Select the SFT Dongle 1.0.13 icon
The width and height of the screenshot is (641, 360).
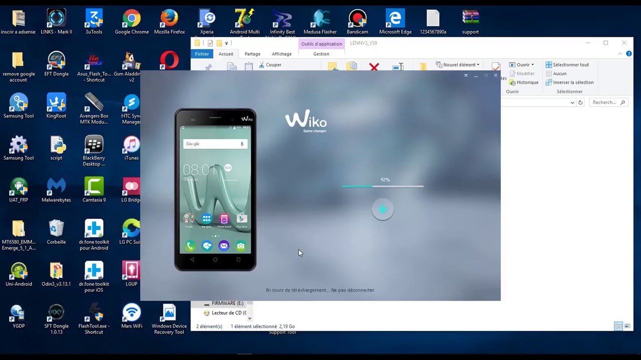[x=56, y=318]
